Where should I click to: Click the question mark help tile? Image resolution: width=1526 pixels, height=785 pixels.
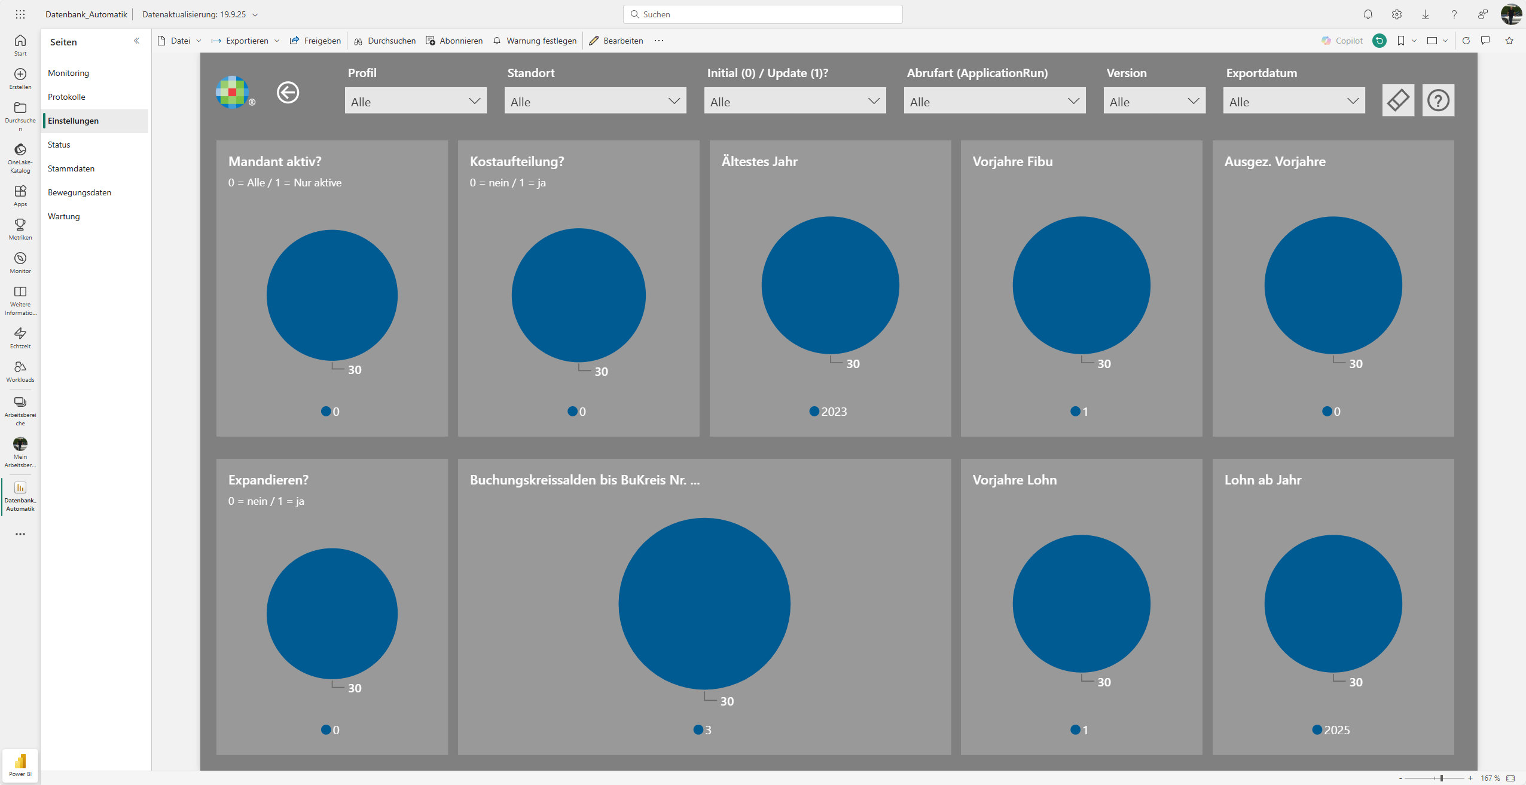1438,100
